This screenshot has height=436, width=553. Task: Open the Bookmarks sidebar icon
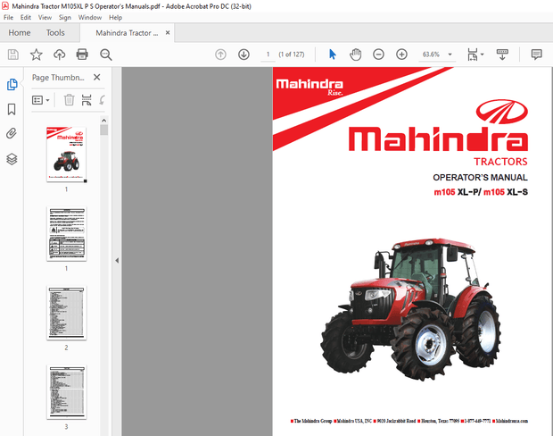click(12, 109)
